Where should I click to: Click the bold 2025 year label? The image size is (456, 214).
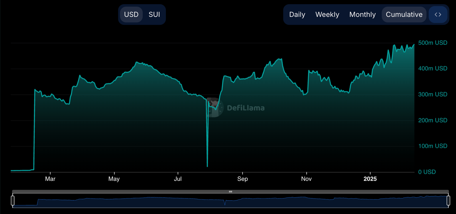[x=370, y=179]
